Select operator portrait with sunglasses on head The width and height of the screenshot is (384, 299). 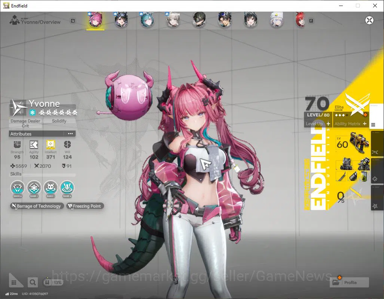pyautogui.click(x=225, y=20)
